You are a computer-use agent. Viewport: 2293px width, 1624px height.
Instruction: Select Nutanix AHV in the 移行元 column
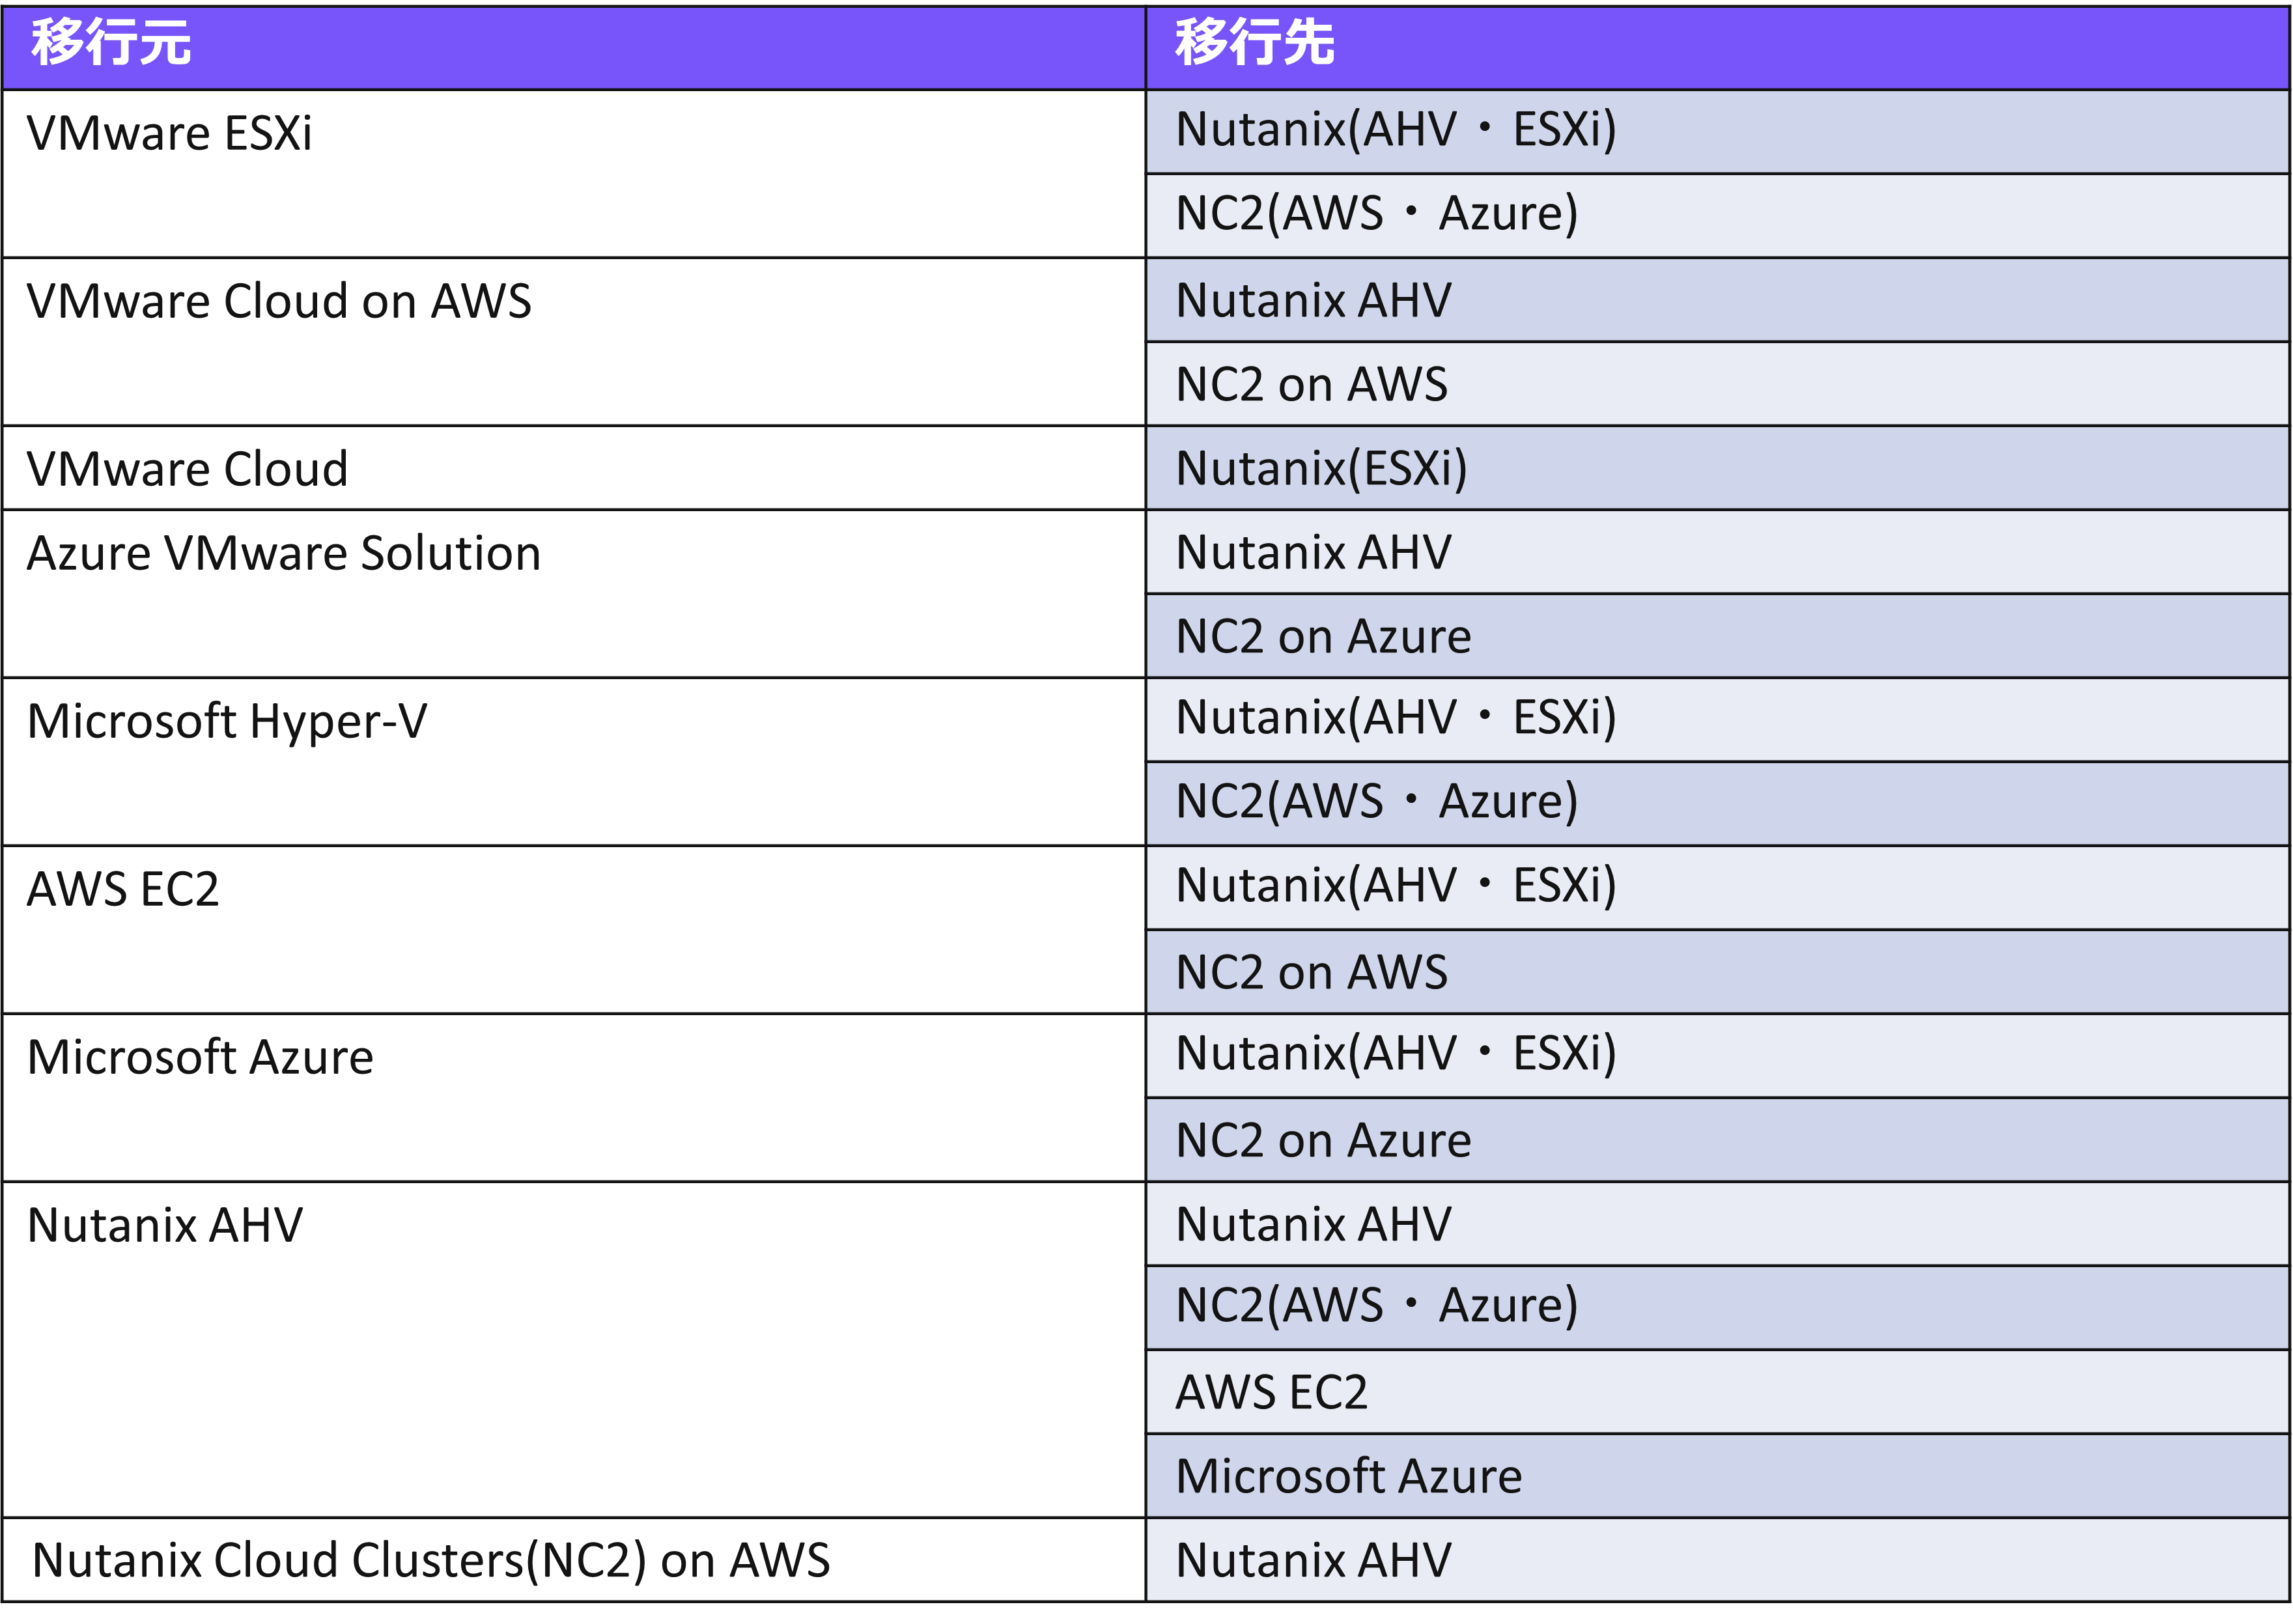pyautogui.click(x=165, y=1226)
